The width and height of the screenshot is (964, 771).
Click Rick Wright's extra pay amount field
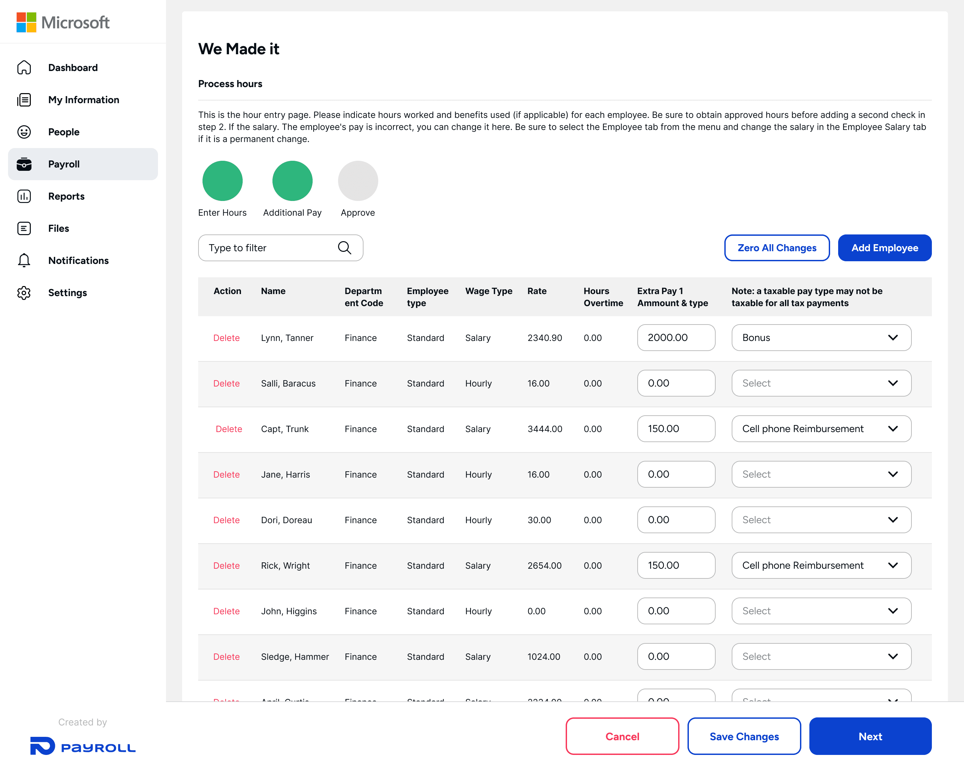tap(675, 566)
